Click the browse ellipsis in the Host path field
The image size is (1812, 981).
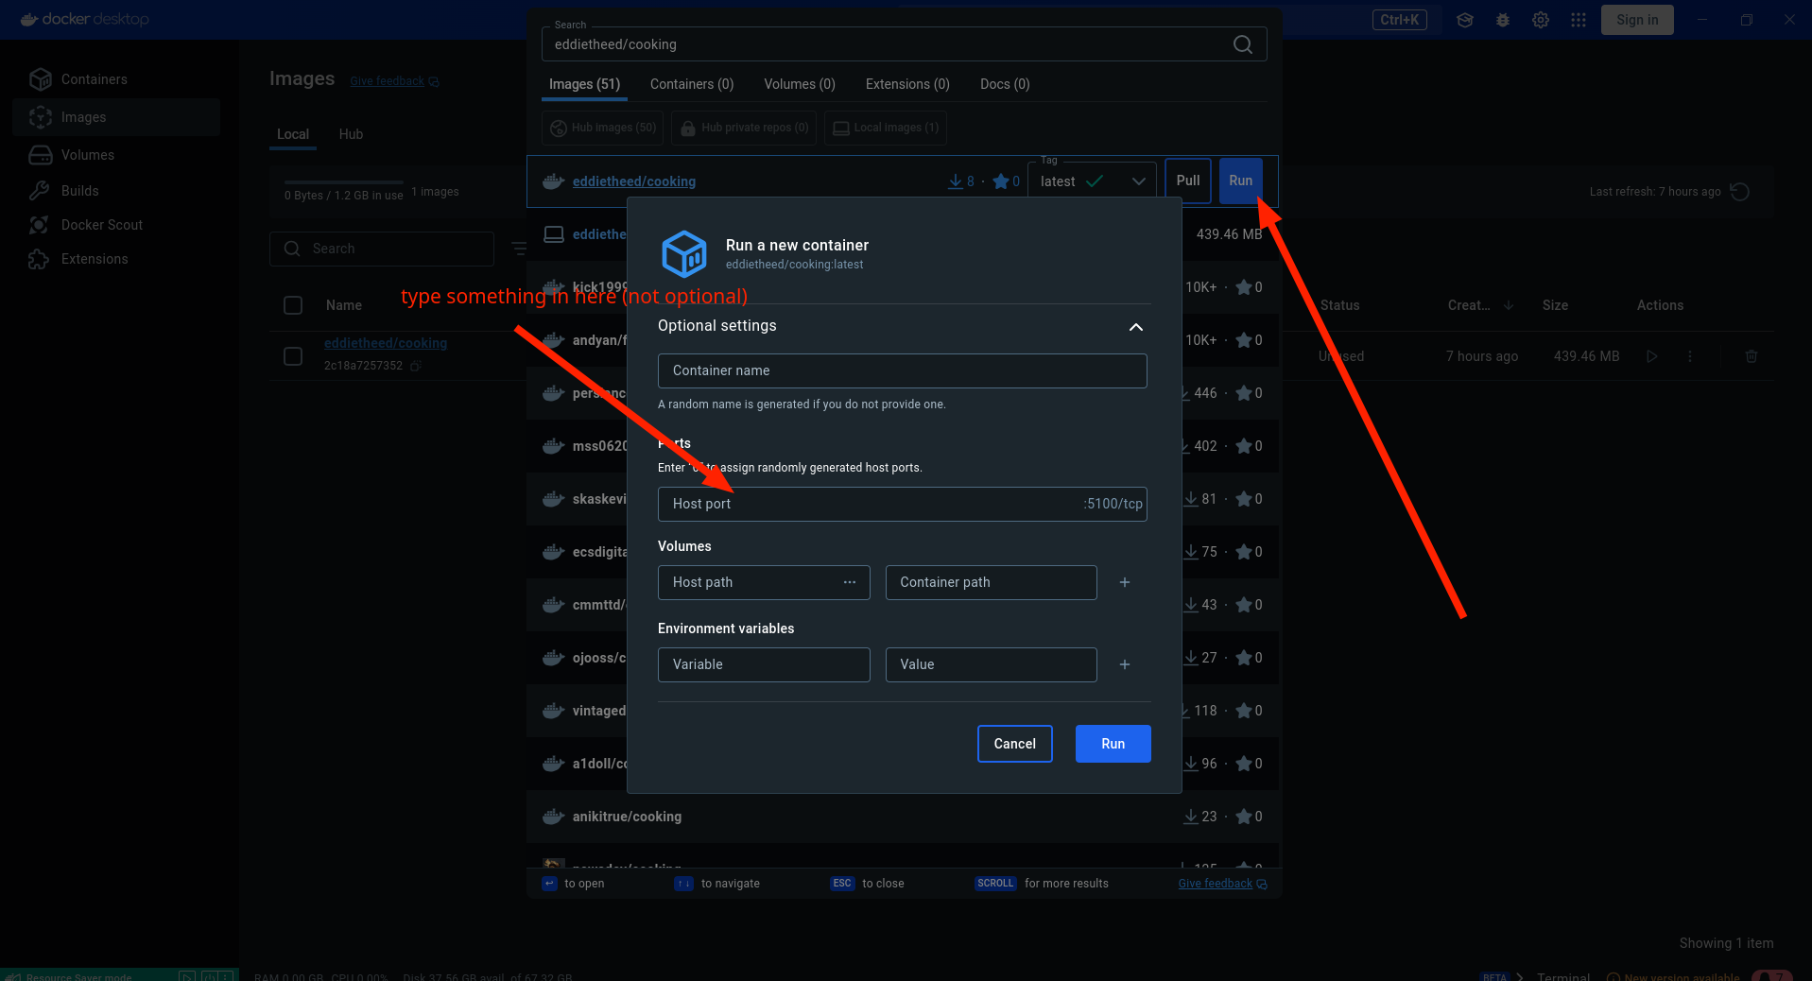coord(850,582)
